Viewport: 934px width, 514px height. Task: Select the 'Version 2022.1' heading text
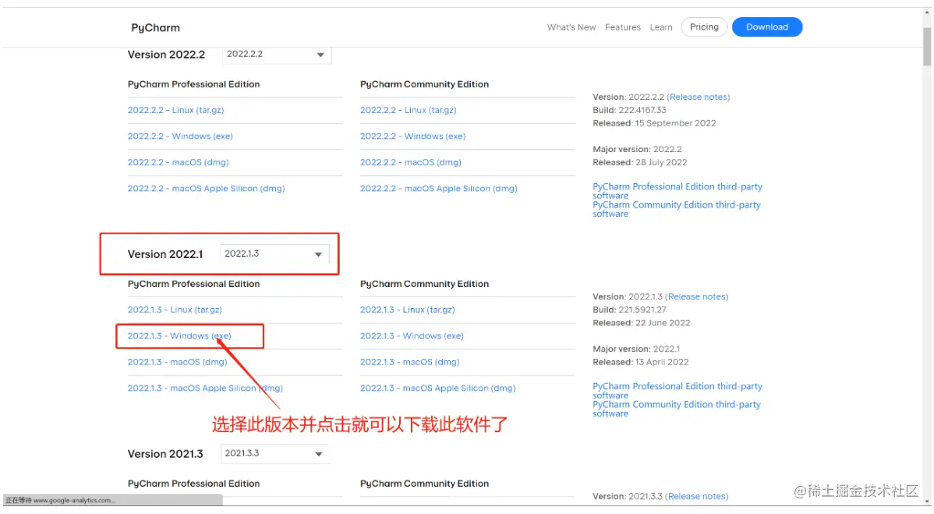tap(165, 254)
